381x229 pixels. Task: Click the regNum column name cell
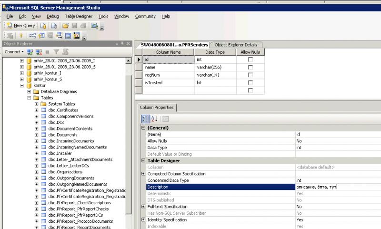click(x=169, y=75)
